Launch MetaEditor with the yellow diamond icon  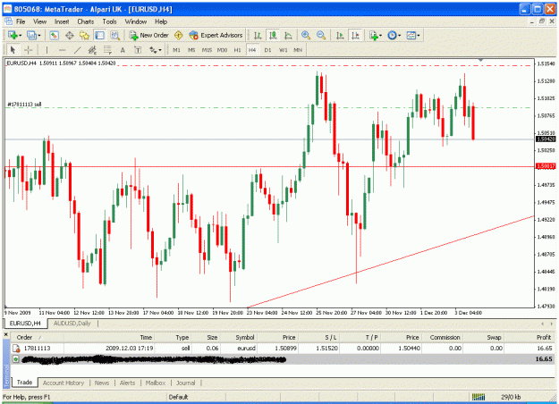click(x=179, y=35)
